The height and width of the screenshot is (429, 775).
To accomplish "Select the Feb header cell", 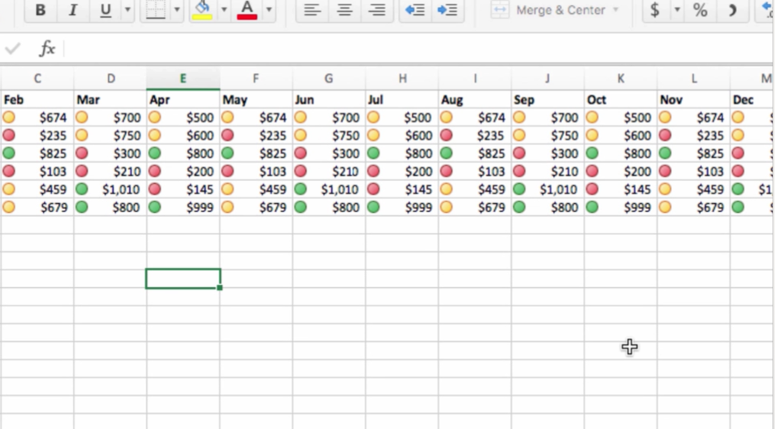I will (37, 100).
